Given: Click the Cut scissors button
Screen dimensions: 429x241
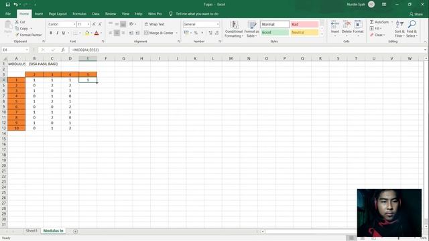Looking at the screenshot, I should pos(20,22).
